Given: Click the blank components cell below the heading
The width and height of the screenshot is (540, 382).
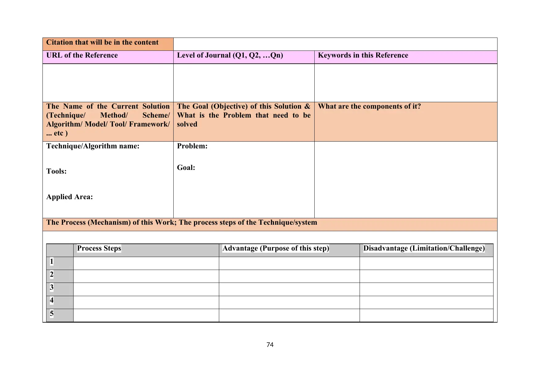Looking at the screenshot, I should click(406, 180).
